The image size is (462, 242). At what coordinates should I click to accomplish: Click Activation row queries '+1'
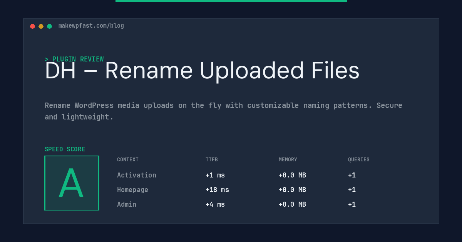pos(352,175)
